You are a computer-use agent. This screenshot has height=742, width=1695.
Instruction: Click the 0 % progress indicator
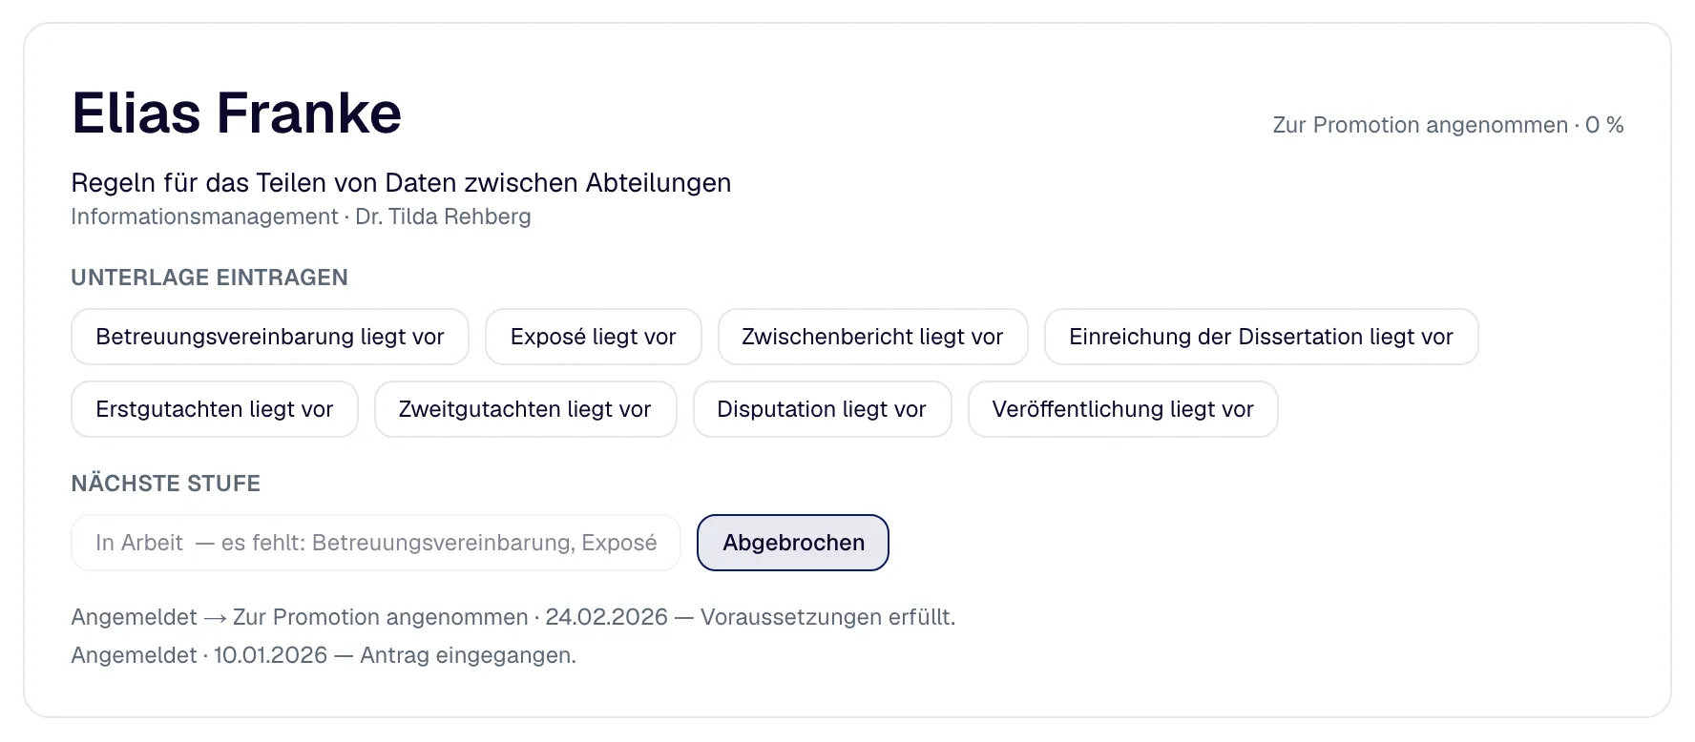pos(1604,125)
